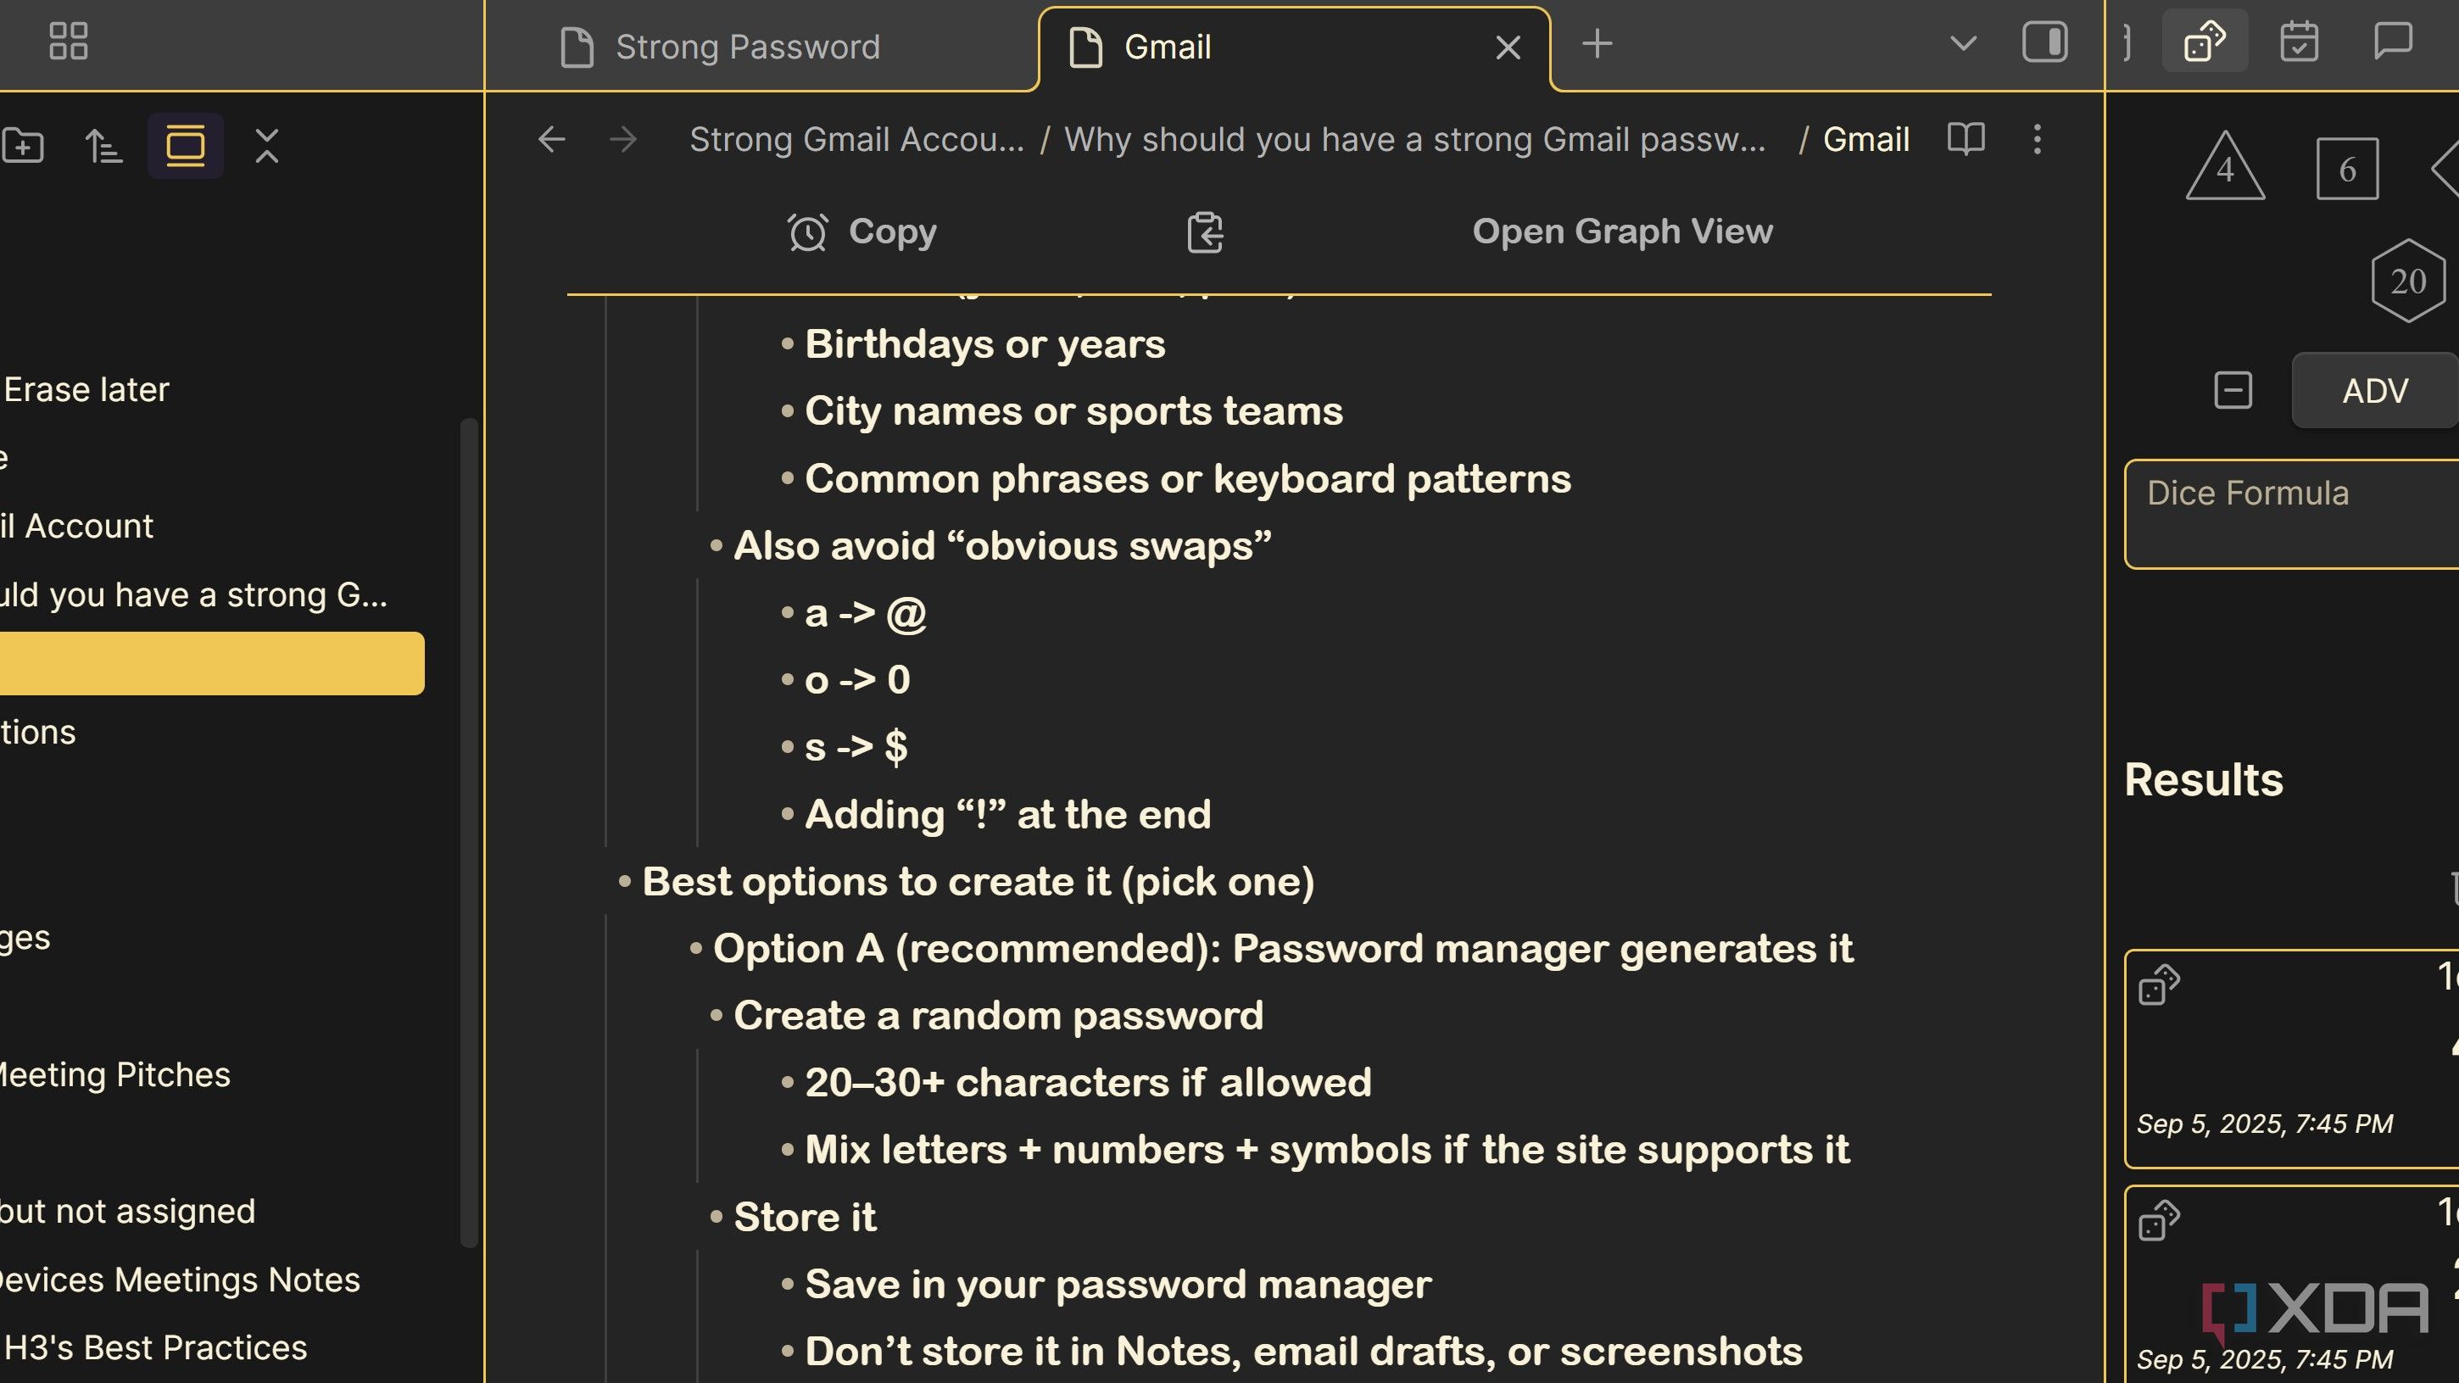Toggle the right sidebar panel icon

pos(2044,42)
